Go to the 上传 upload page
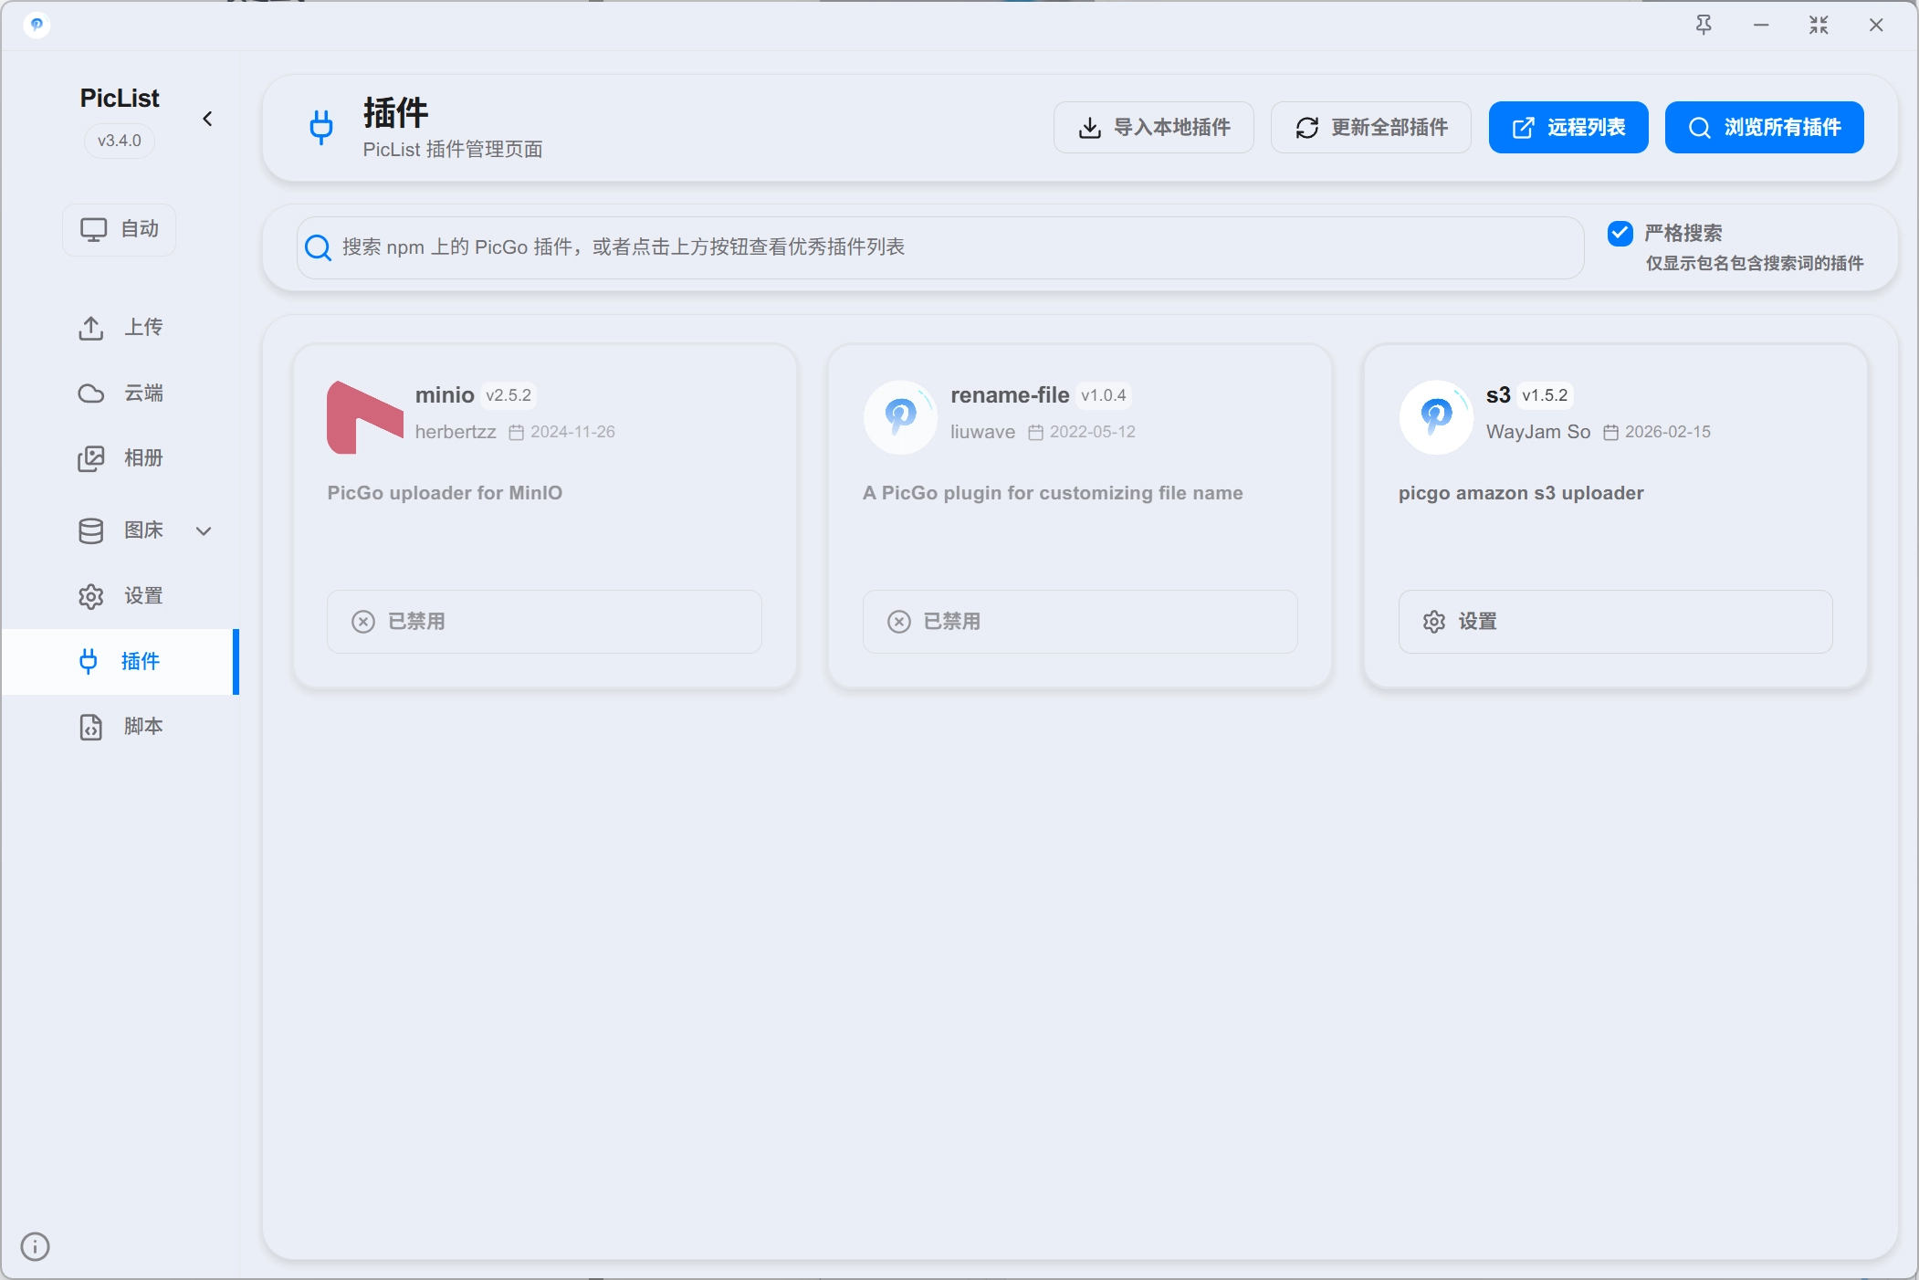The height and width of the screenshot is (1280, 1919). (120, 328)
